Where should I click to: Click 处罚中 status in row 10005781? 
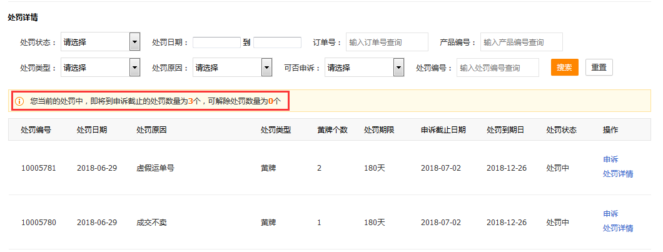pos(557,168)
